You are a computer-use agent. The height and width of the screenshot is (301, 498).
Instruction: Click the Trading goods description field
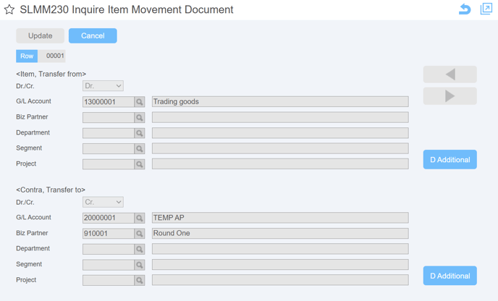point(280,101)
